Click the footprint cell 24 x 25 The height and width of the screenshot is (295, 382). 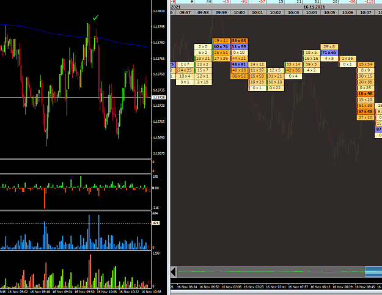[x=185, y=70]
